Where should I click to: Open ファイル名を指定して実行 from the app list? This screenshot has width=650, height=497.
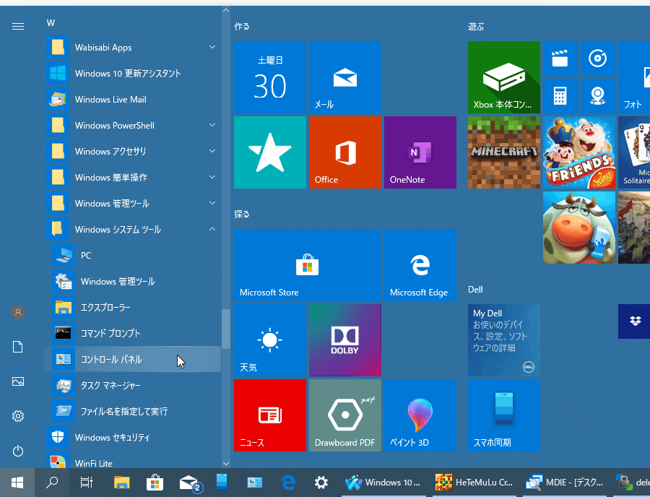click(x=132, y=411)
